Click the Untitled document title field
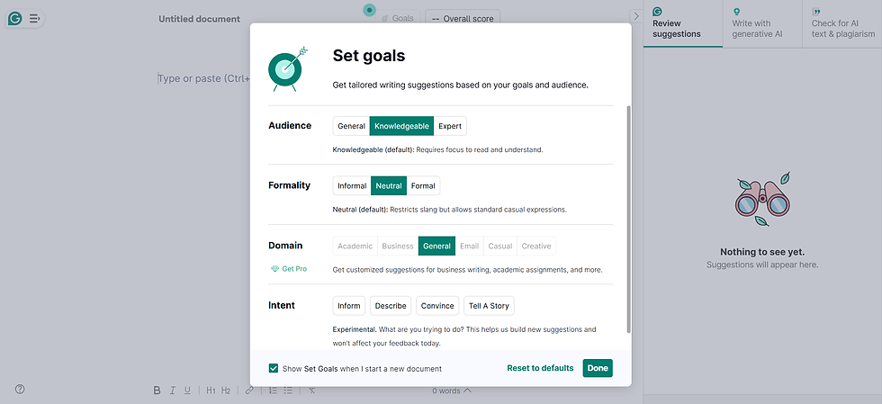The width and height of the screenshot is (882, 404). [199, 19]
